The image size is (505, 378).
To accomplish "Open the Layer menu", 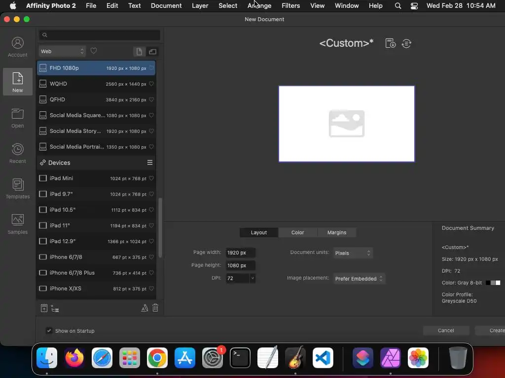I will (x=200, y=6).
